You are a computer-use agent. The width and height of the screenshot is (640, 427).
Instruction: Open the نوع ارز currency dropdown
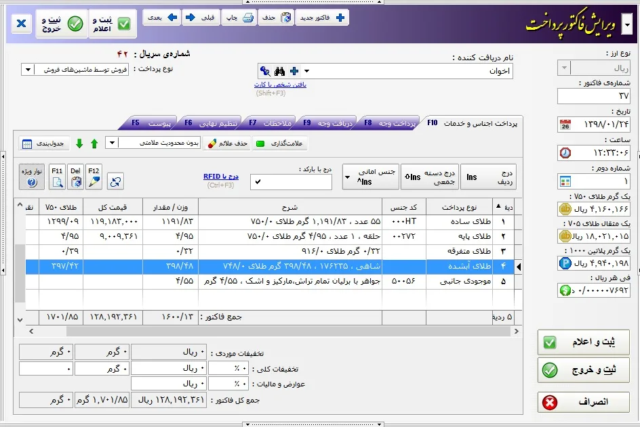coord(564,68)
